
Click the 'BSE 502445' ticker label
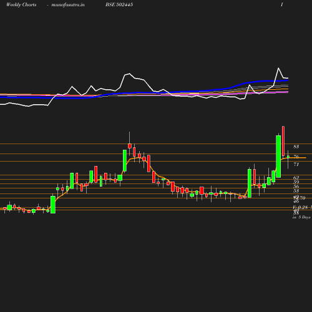tap(119, 4)
